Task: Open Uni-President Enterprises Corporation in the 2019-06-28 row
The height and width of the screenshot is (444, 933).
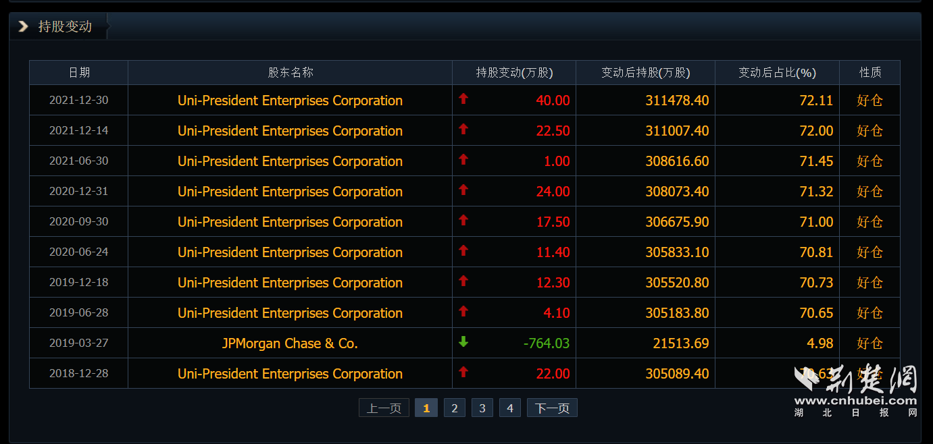Action: 290,313
